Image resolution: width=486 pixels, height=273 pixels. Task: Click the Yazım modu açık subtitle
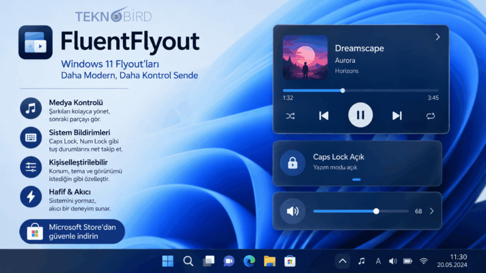(335, 167)
